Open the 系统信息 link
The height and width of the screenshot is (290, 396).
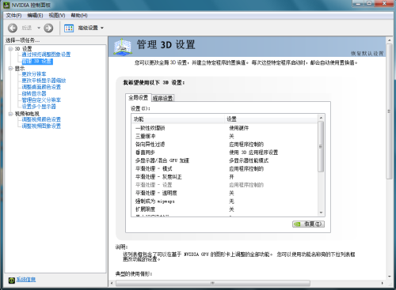click(26, 280)
